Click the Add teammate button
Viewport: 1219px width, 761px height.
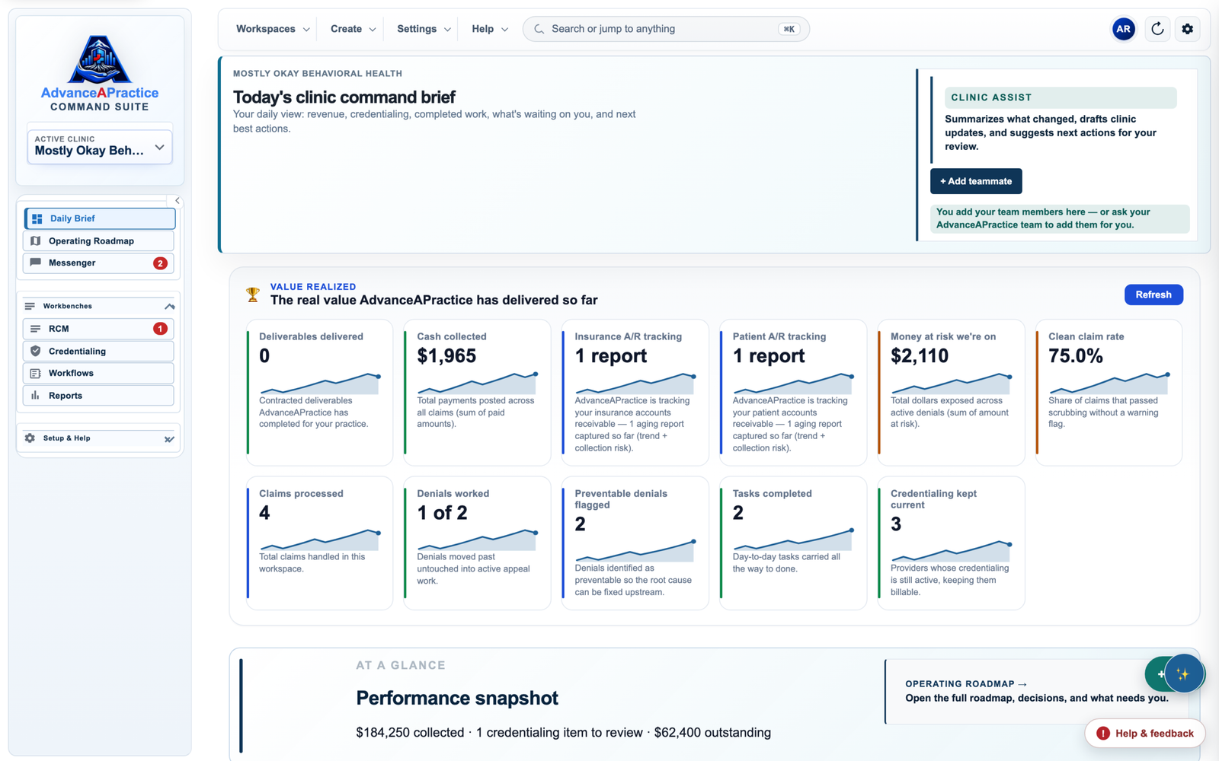click(976, 181)
